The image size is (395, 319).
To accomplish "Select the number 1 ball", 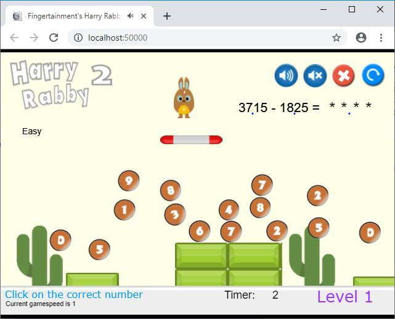I will coord(124,210).
